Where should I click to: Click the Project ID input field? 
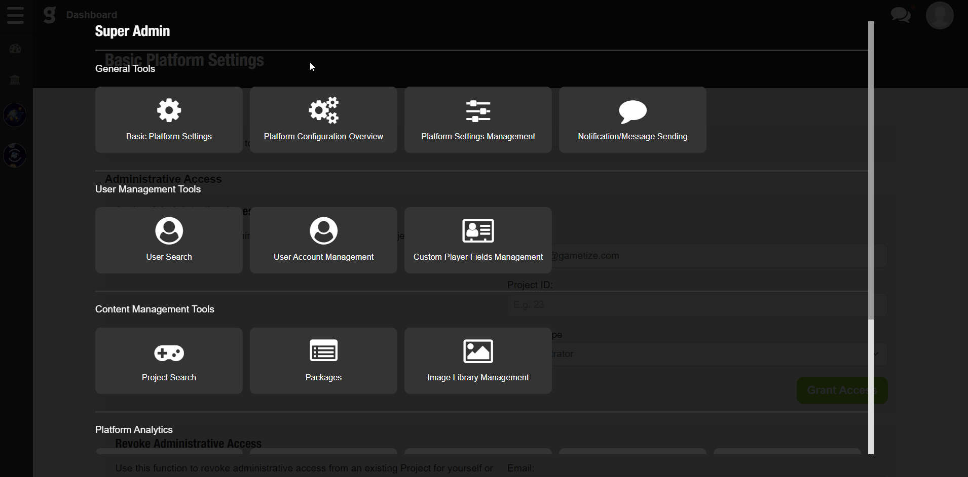(x=697, y=305)
